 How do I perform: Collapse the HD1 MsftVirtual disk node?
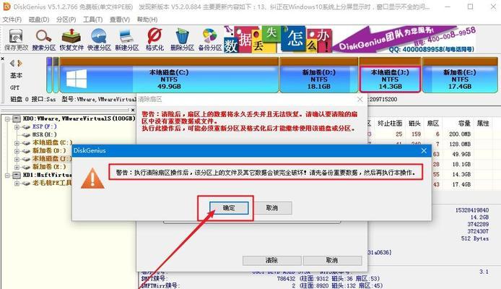[x=7, y=175]
